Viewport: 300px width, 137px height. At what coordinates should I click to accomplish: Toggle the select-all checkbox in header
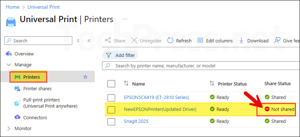coord(112,84)
